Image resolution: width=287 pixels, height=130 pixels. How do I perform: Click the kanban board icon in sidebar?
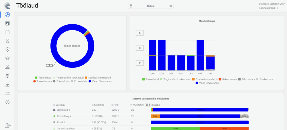pyautogui.click(x=8, y=23)
